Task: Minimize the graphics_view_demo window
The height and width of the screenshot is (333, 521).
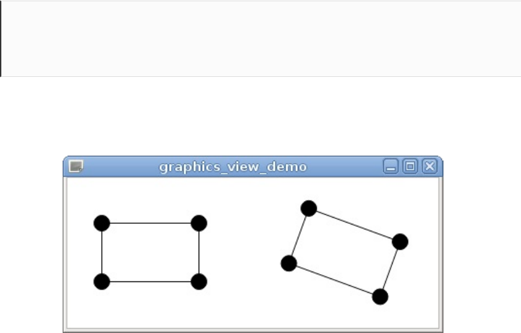Action: point(390,166)
